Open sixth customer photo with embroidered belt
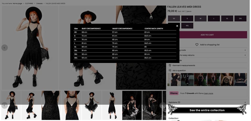 241,80
